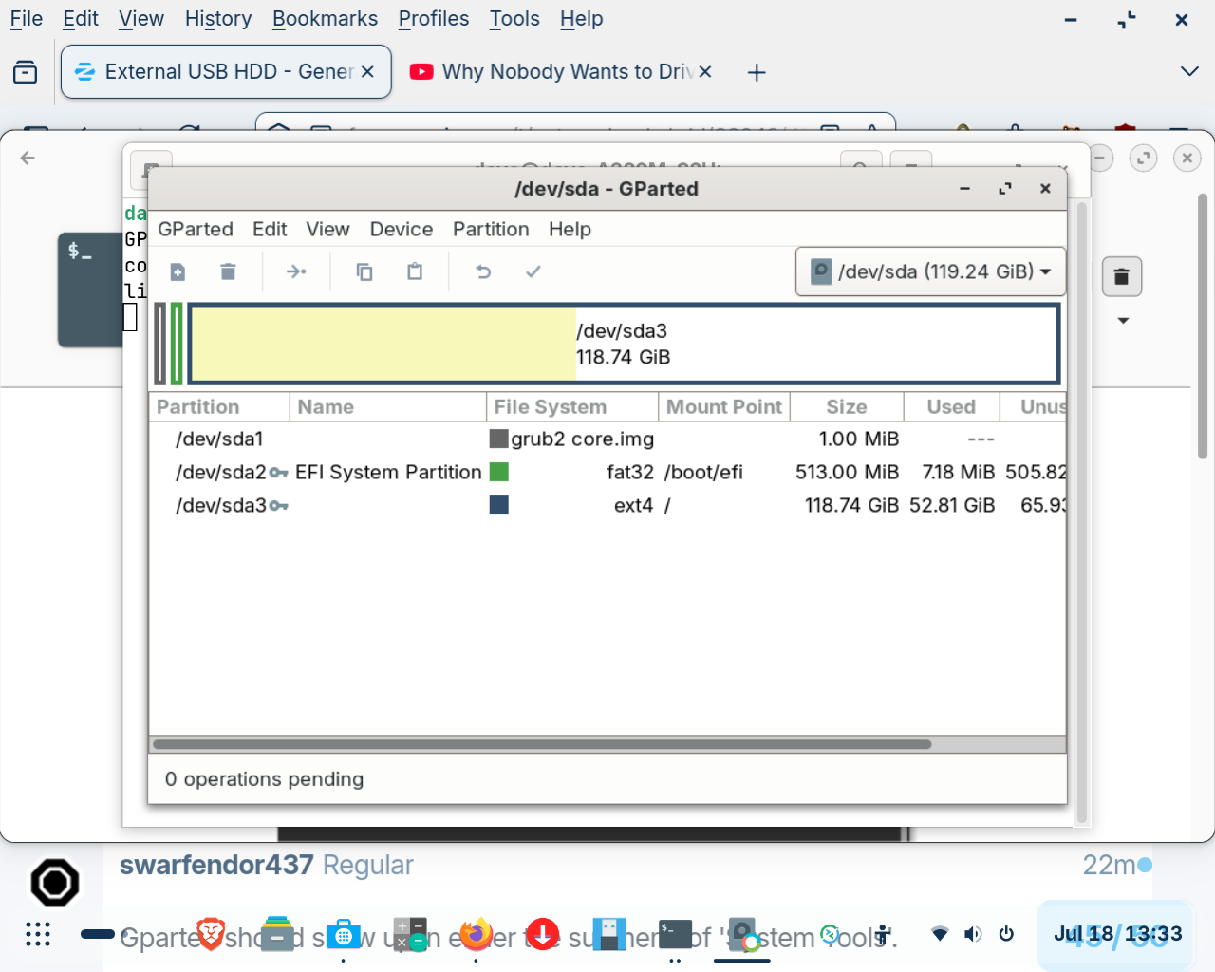
Task: Click the GParted delete partition trash icon
Action: click(228, 272)
